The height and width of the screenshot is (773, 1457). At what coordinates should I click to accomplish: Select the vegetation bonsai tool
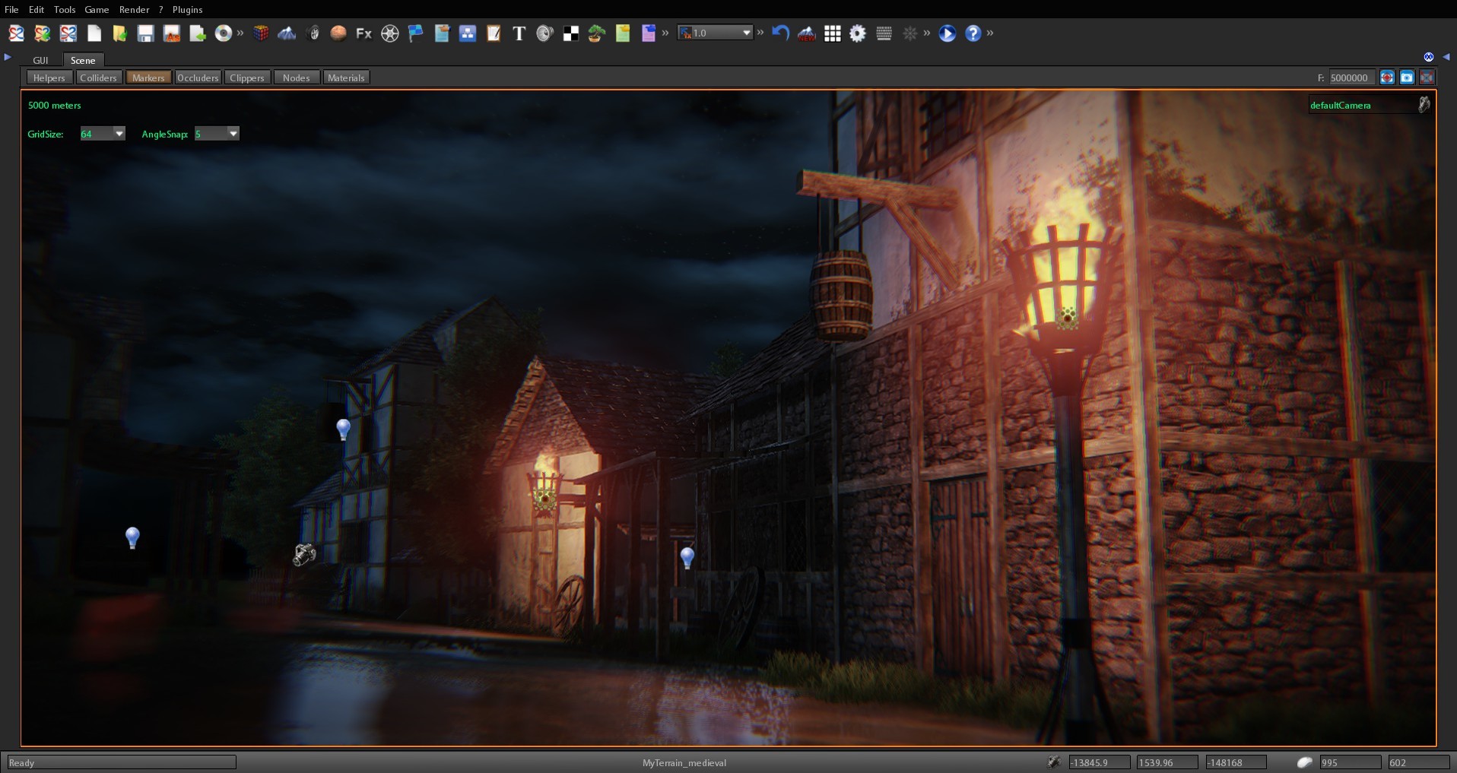595,33
